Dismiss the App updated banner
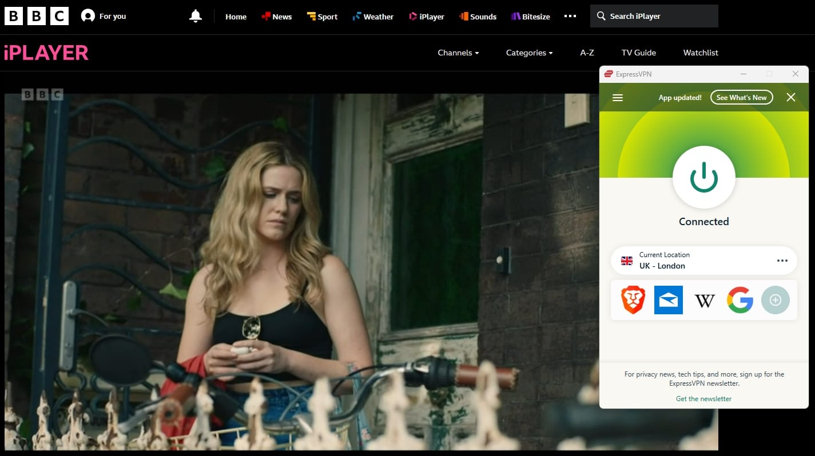815x456 pixels. (x=791, y=98)
